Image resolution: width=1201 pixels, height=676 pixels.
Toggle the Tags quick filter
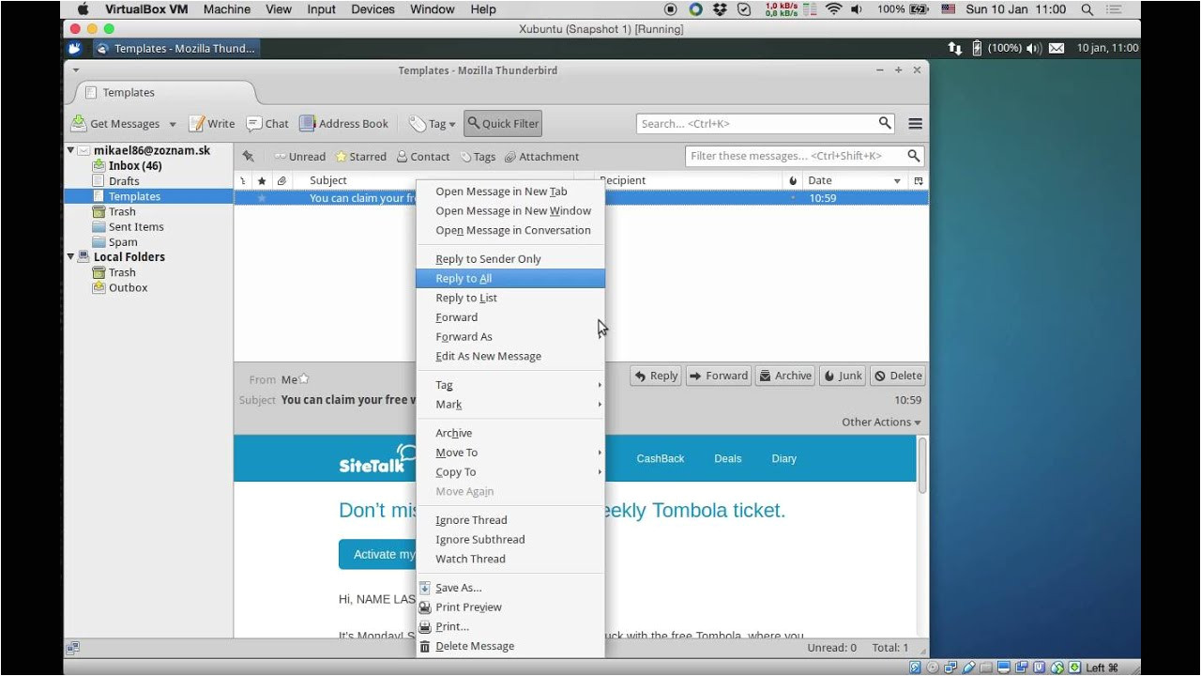[478, 157]
